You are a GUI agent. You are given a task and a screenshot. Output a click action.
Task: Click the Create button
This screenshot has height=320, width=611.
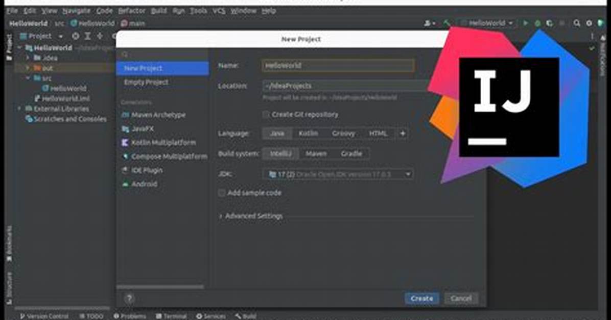(421, 299)
